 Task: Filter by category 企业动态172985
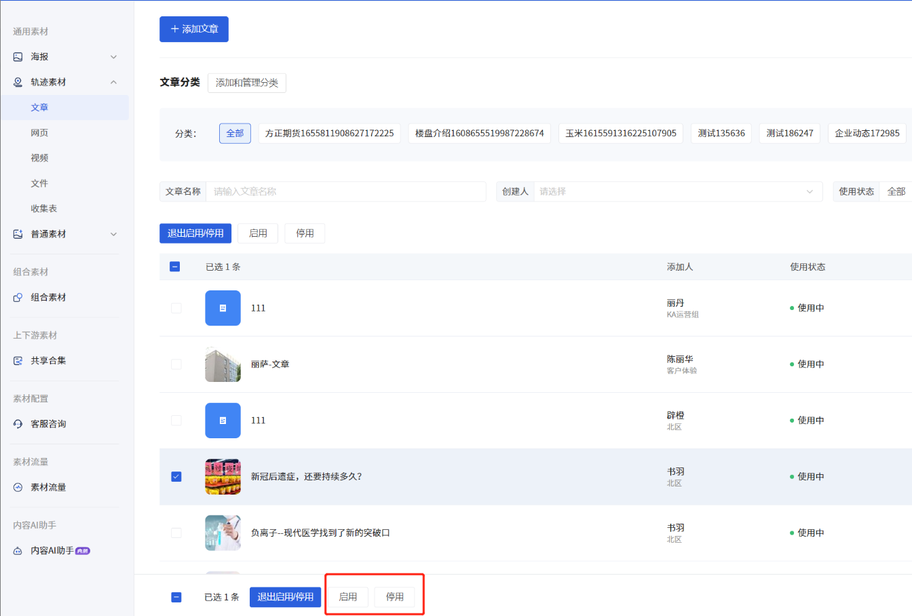pos(867,133)
